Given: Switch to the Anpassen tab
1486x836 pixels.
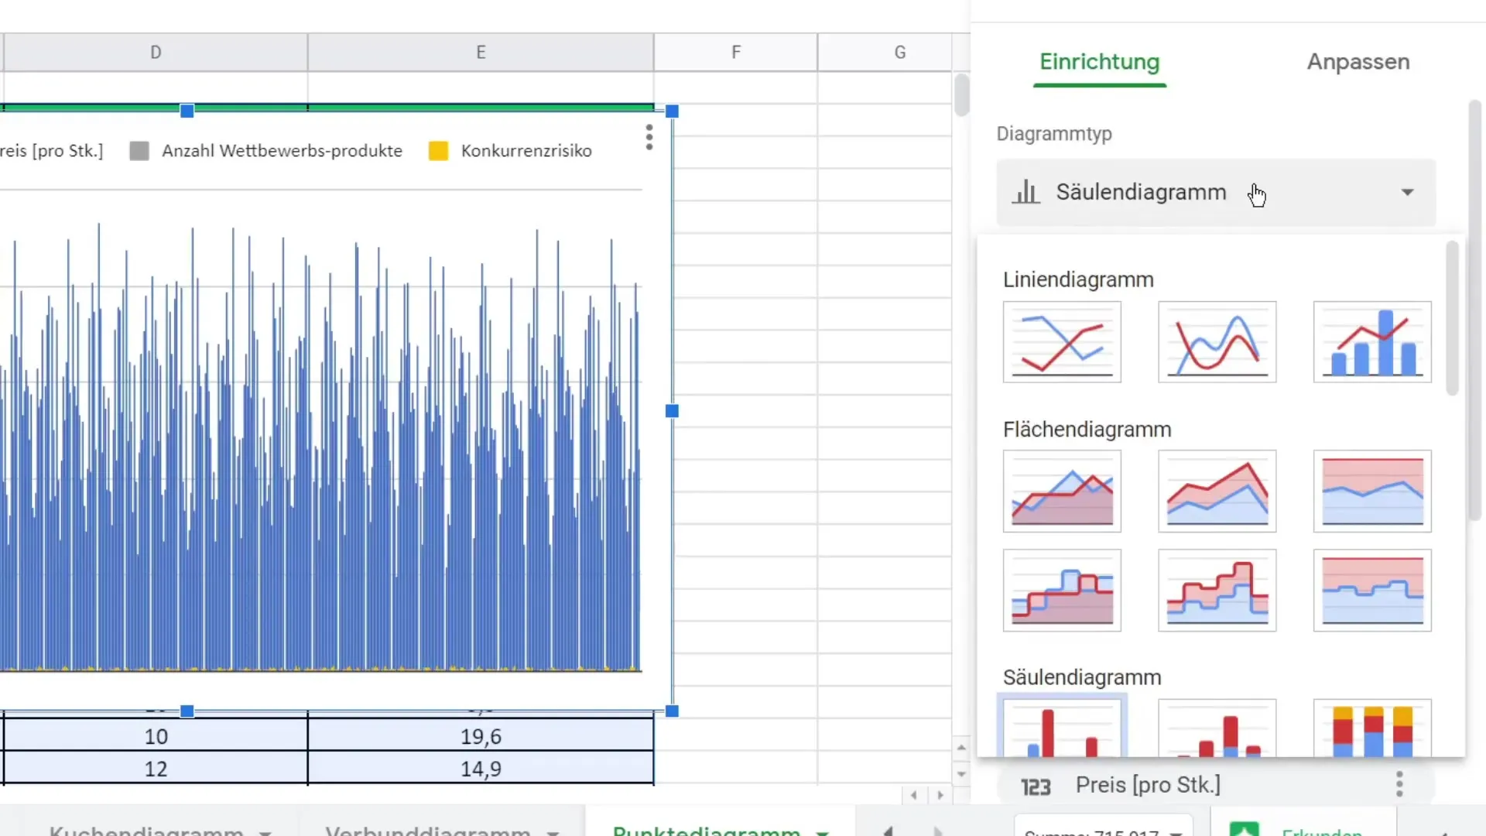Looking at the screenshot, I should (1358, 62).
